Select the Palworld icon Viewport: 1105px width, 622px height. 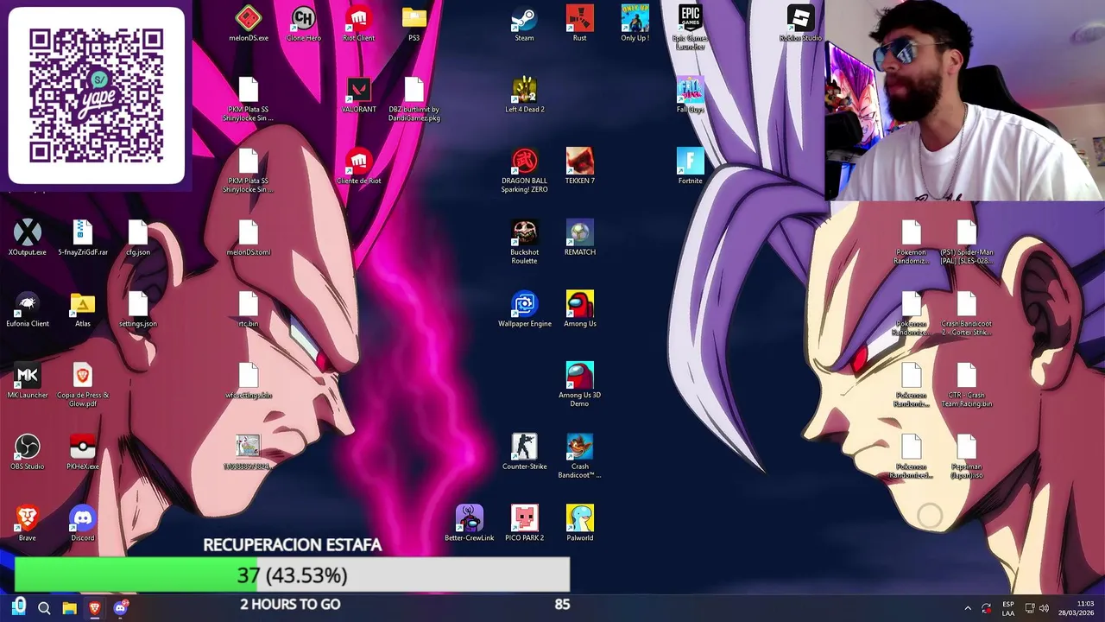[579, 524]
